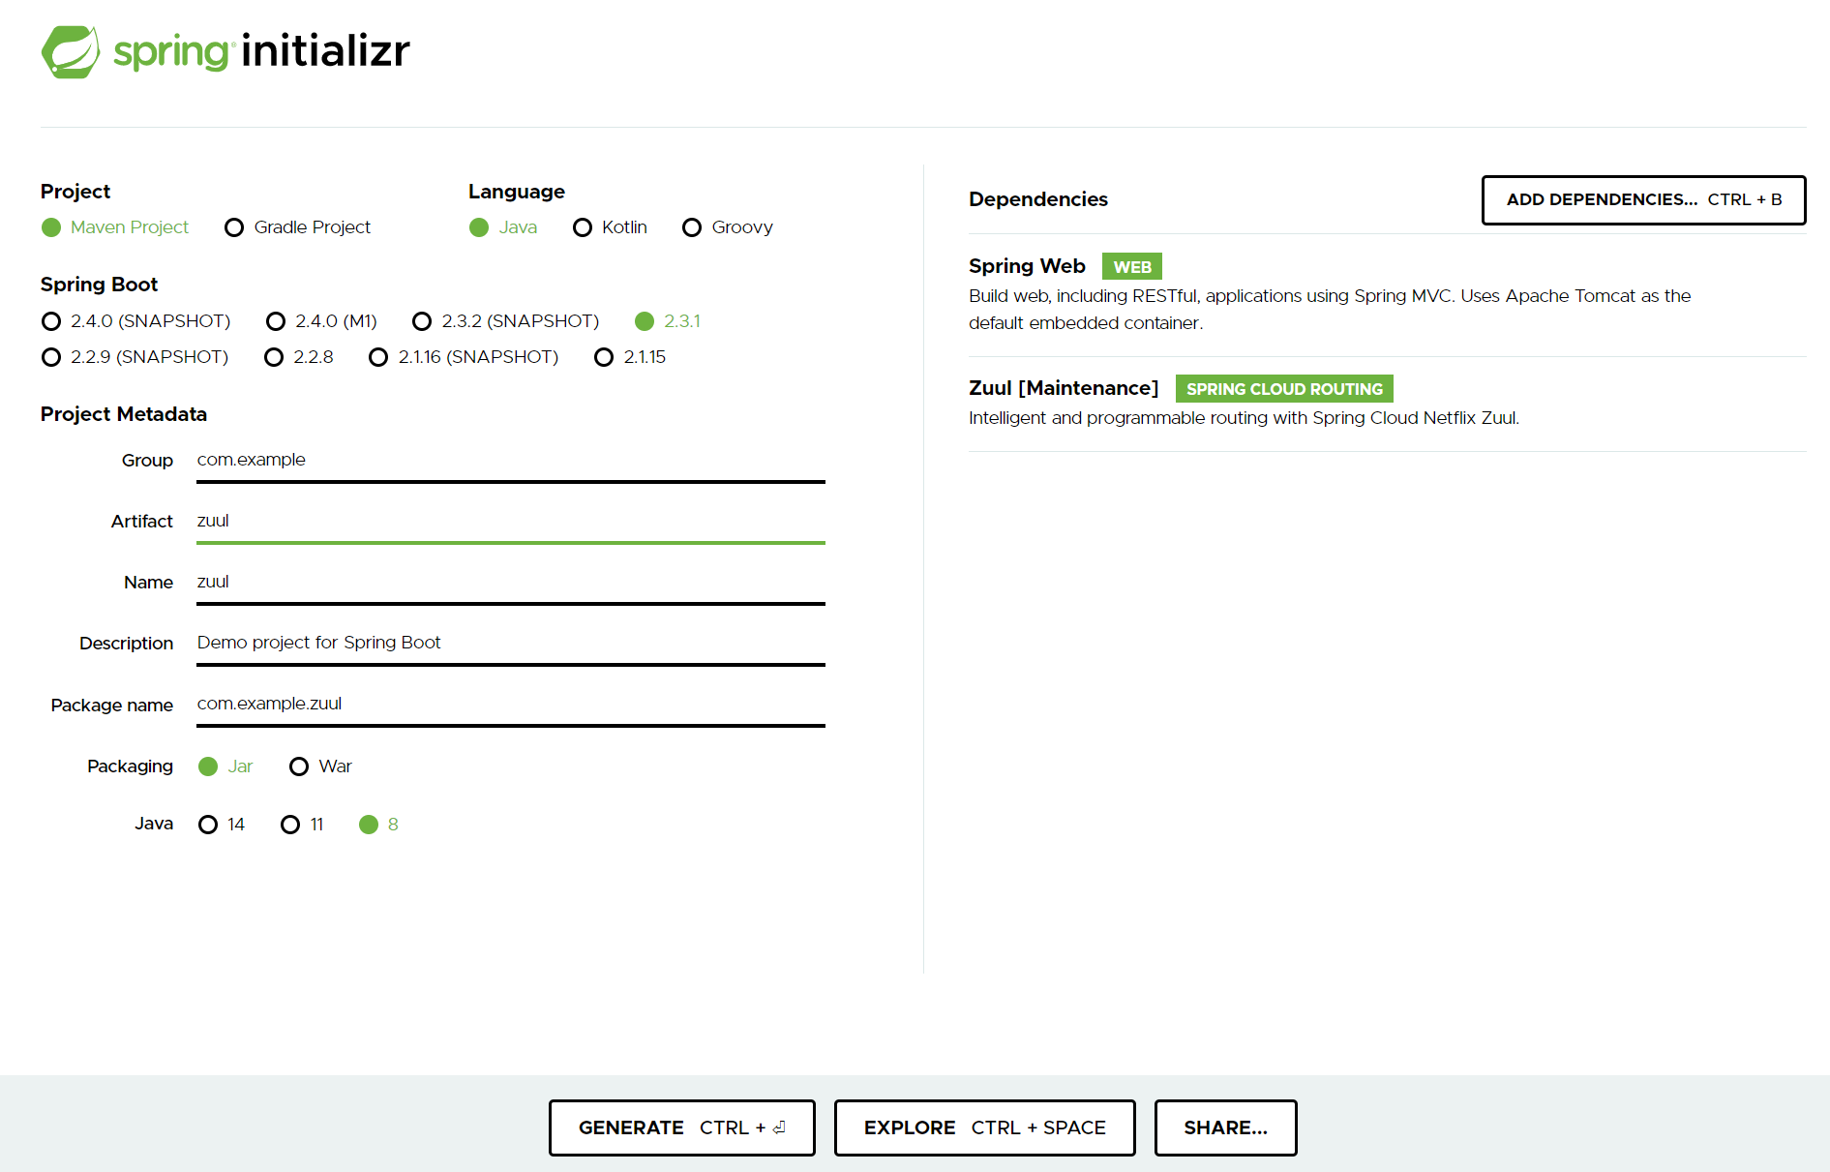Select Maven Project radio option
1830x1172 pixels.
point(115,227)
